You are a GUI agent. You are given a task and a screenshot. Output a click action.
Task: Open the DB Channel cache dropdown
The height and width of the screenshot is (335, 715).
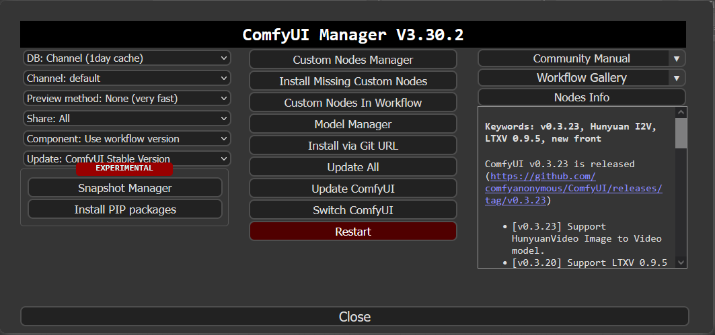pyautogui.click(x=126, y=58)
